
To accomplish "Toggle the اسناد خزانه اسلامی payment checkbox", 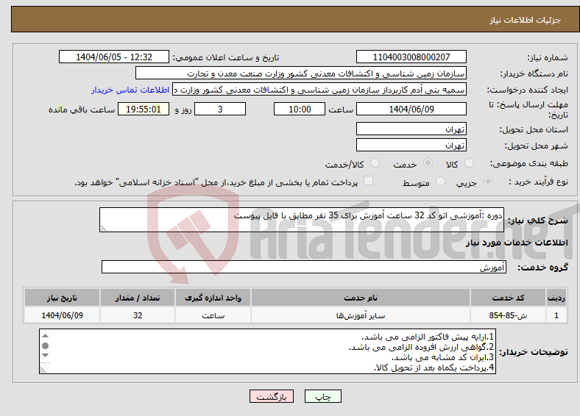I will click(x=368, y=181).
